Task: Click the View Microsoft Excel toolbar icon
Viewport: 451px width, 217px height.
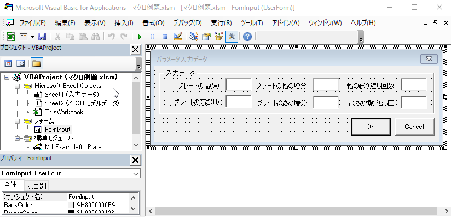Action: pos(11,37)
